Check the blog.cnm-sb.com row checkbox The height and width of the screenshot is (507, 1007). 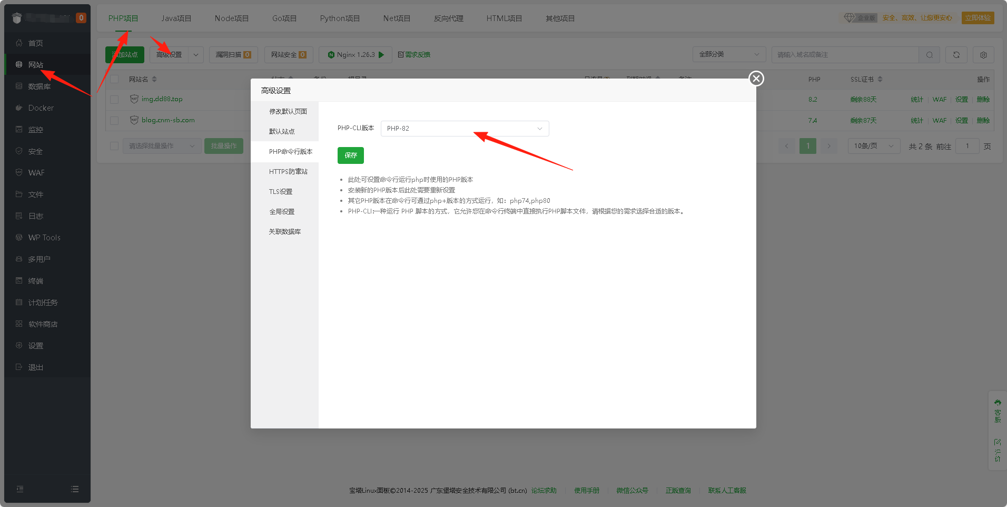point(114,120)
